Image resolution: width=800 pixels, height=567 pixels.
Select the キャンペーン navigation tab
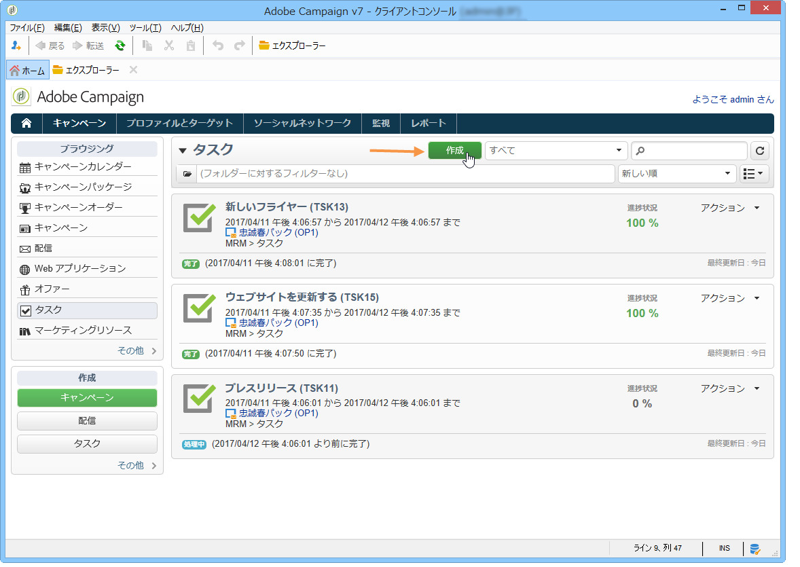[79, 123]
